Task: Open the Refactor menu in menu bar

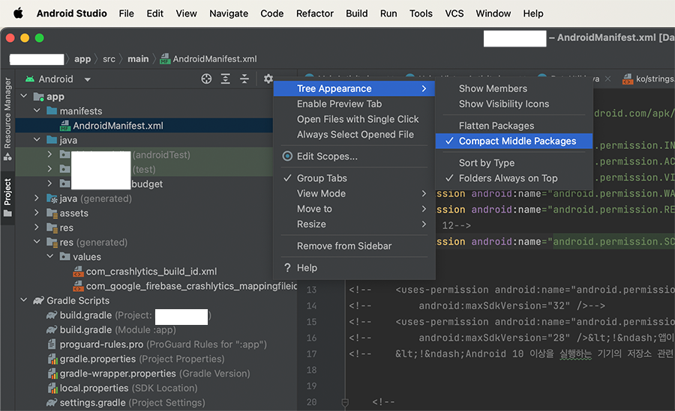Action: click(315, 13)
